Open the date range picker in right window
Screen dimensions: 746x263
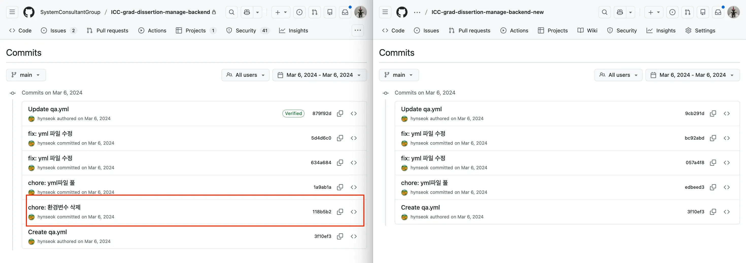692,75
